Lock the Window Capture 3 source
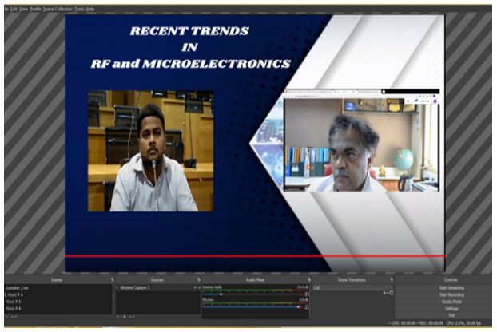 [199, 287]
